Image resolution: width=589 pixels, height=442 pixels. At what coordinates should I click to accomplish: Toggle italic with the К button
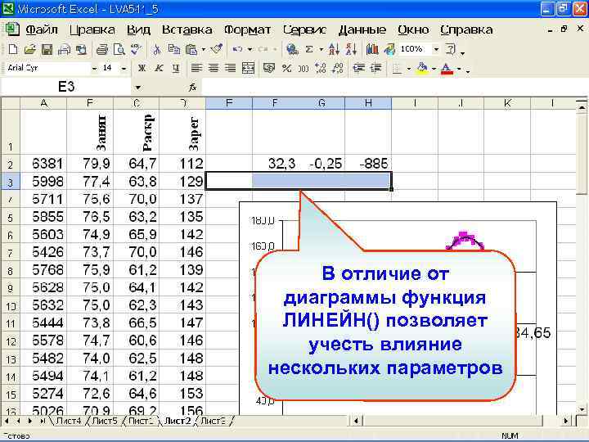[x=159, y=68]
